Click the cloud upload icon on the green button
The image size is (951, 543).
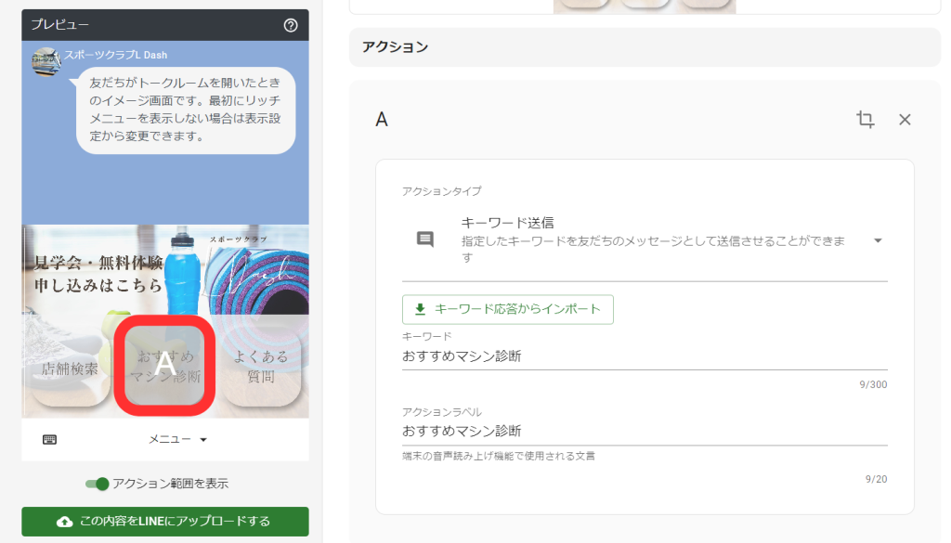coord(63,522)
